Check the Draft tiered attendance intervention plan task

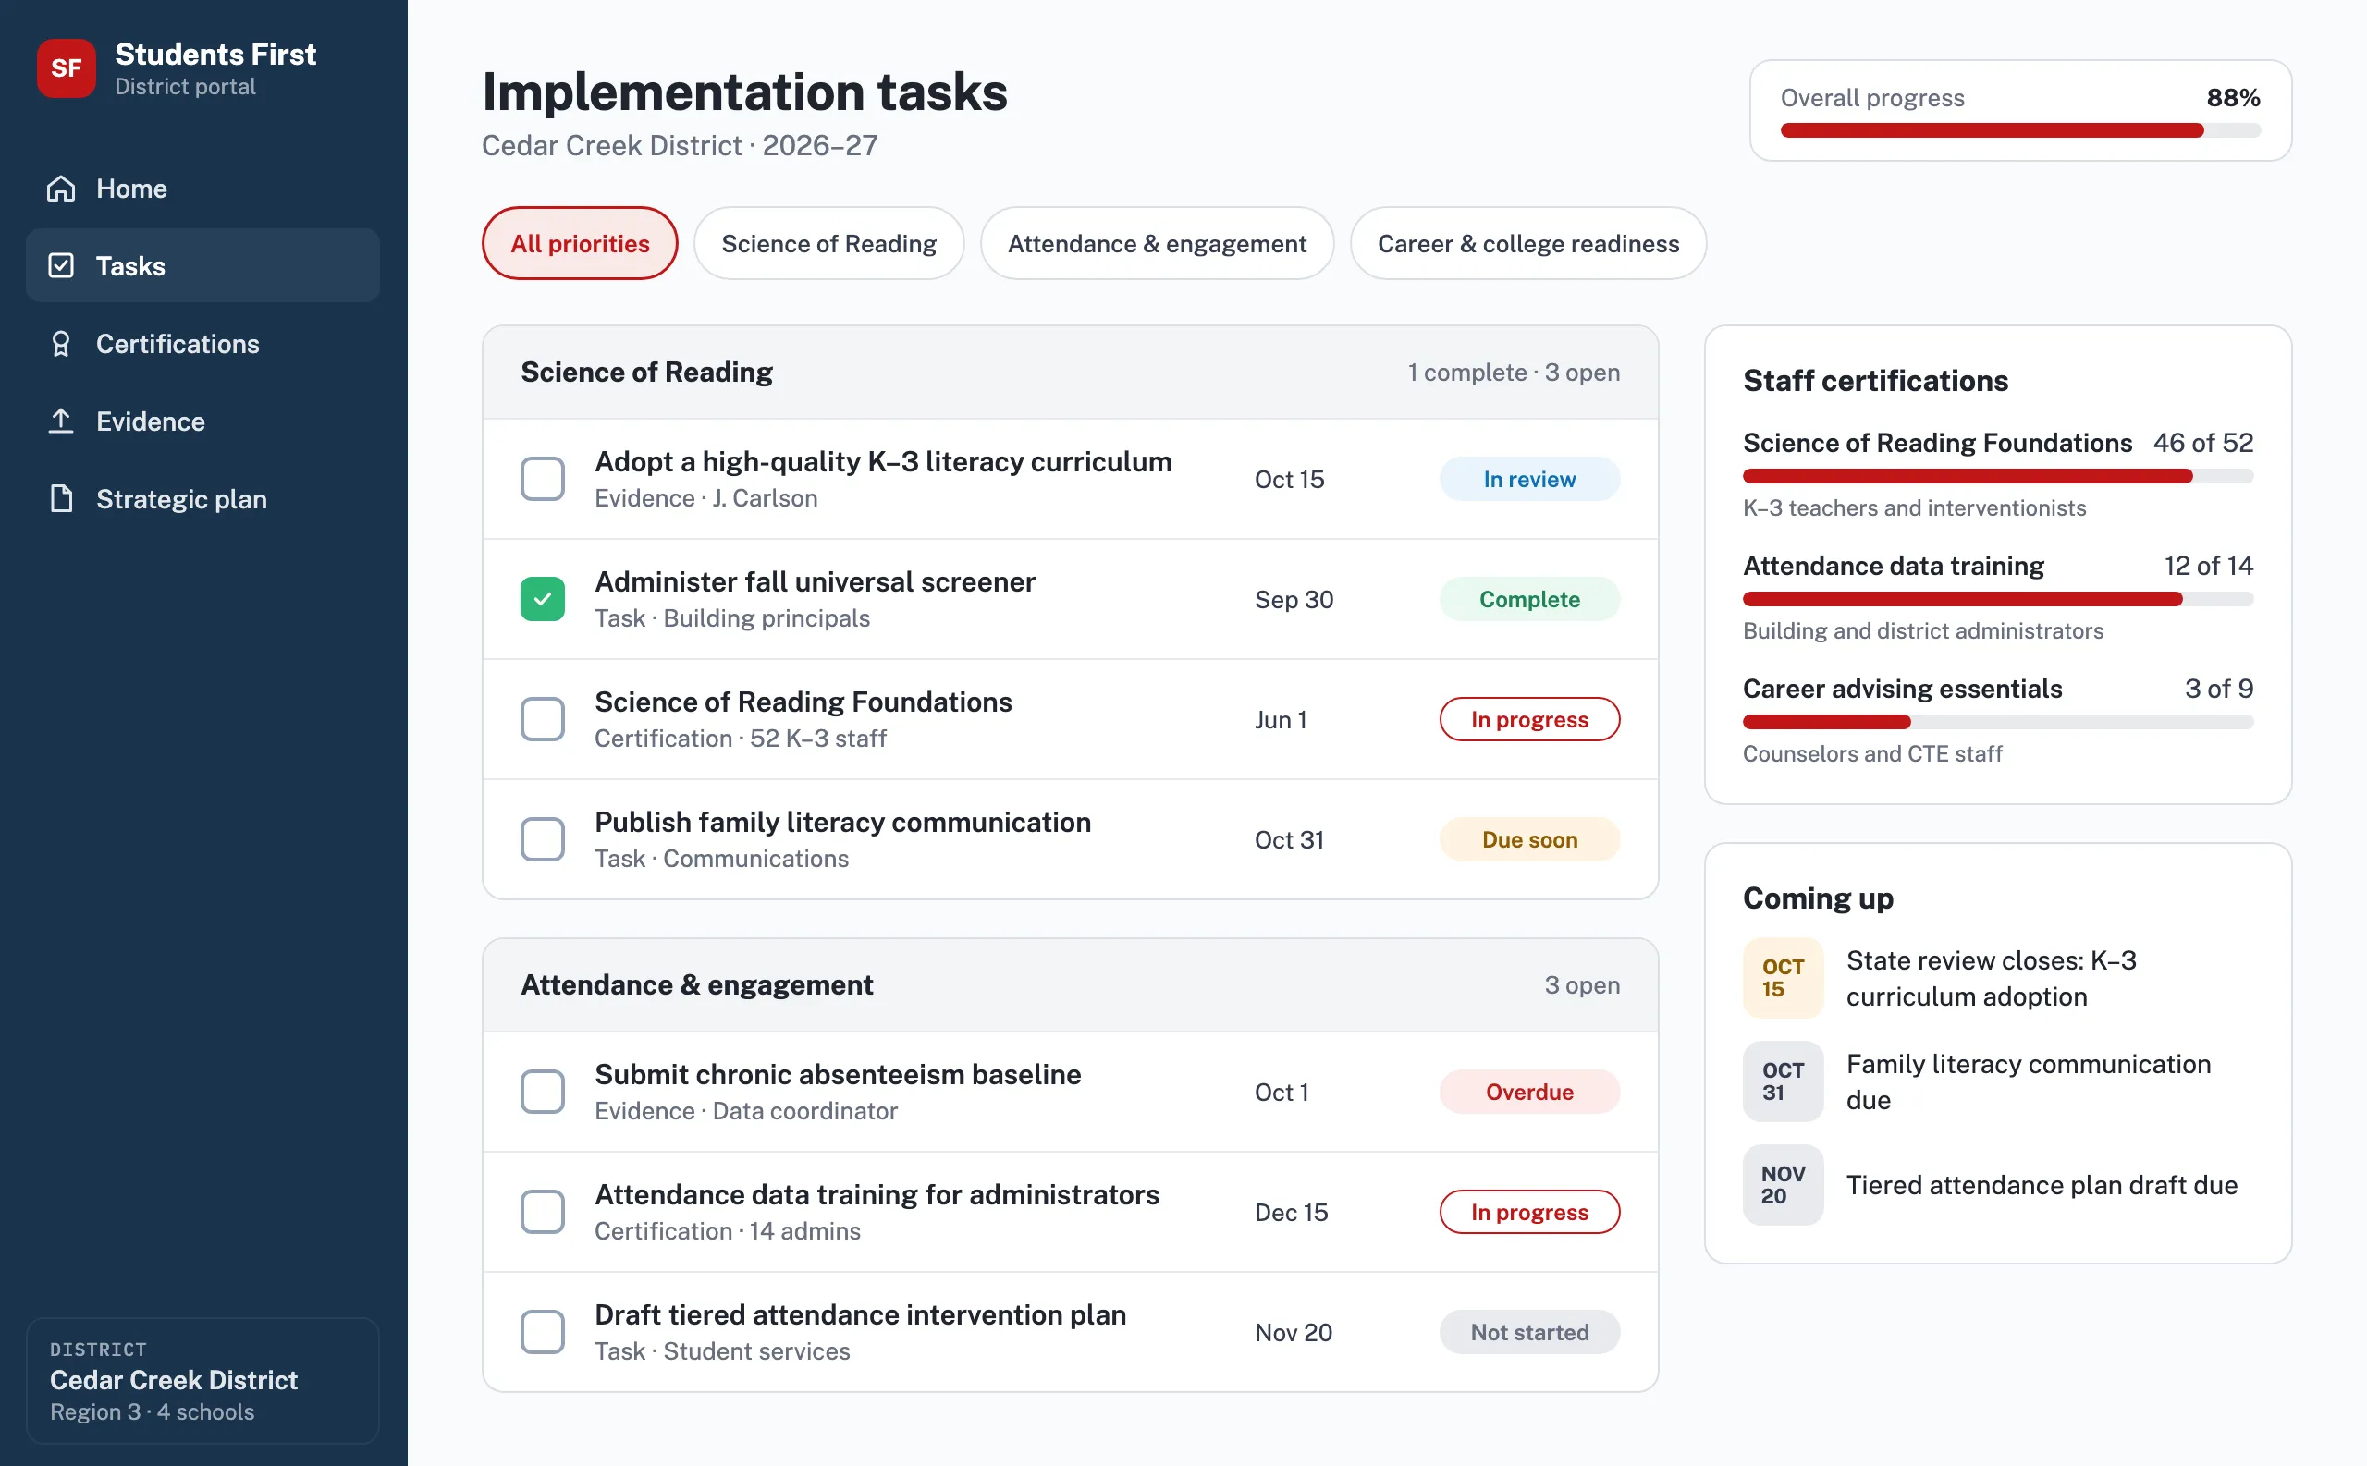[542, 1332]
